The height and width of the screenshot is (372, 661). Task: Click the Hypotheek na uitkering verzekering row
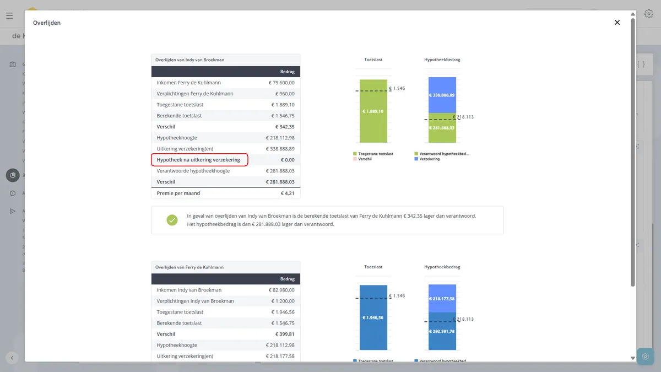(x=226, y=160)
